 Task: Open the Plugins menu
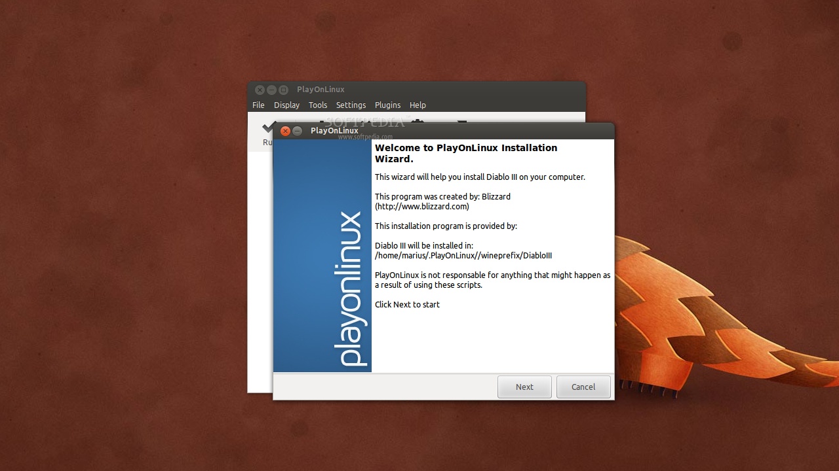387,105
